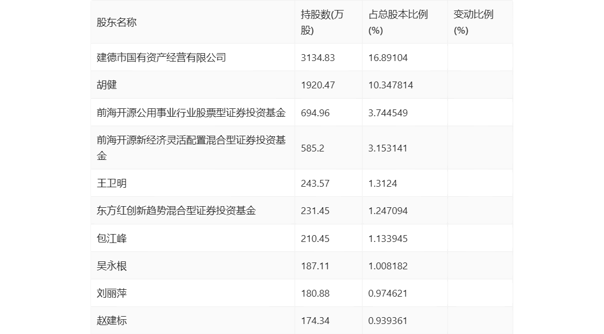Select the ratio value 1.247094

[x=388, y=211]
